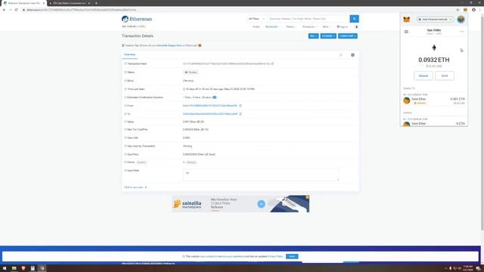Switch to the Etherscan browser tab

click(x=23, y=3)
